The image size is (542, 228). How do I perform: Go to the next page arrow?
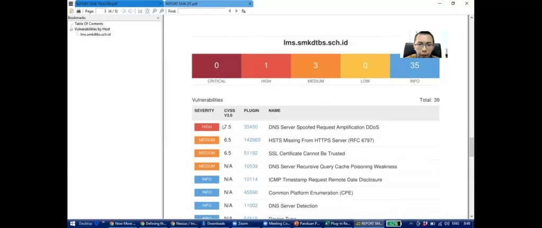131,11
